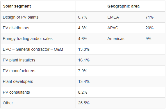Image resolution: width=166 pixels, height=109 pixels.
Task: Click the Solar segment header cell
Action: point(38,6)
